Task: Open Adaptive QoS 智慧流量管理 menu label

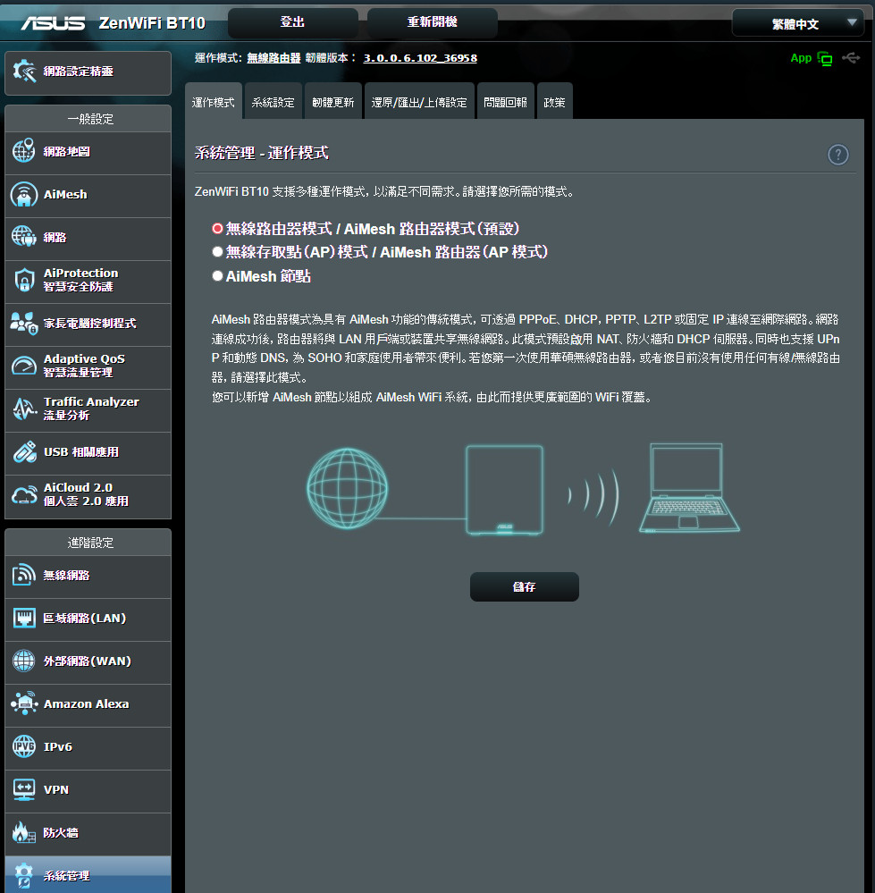Action: click(x=84, y=366)
